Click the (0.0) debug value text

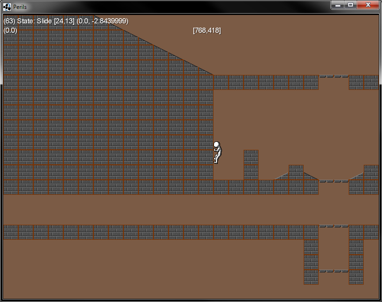click(10, 30)
